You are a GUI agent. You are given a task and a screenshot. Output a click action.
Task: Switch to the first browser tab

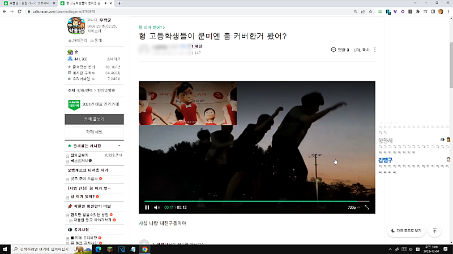click(x=29, y=3)
